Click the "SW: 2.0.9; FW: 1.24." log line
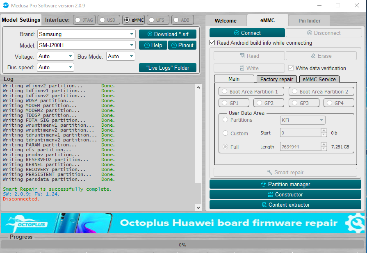The height and width of the screenshot is (253, 367). pos(31,194)
